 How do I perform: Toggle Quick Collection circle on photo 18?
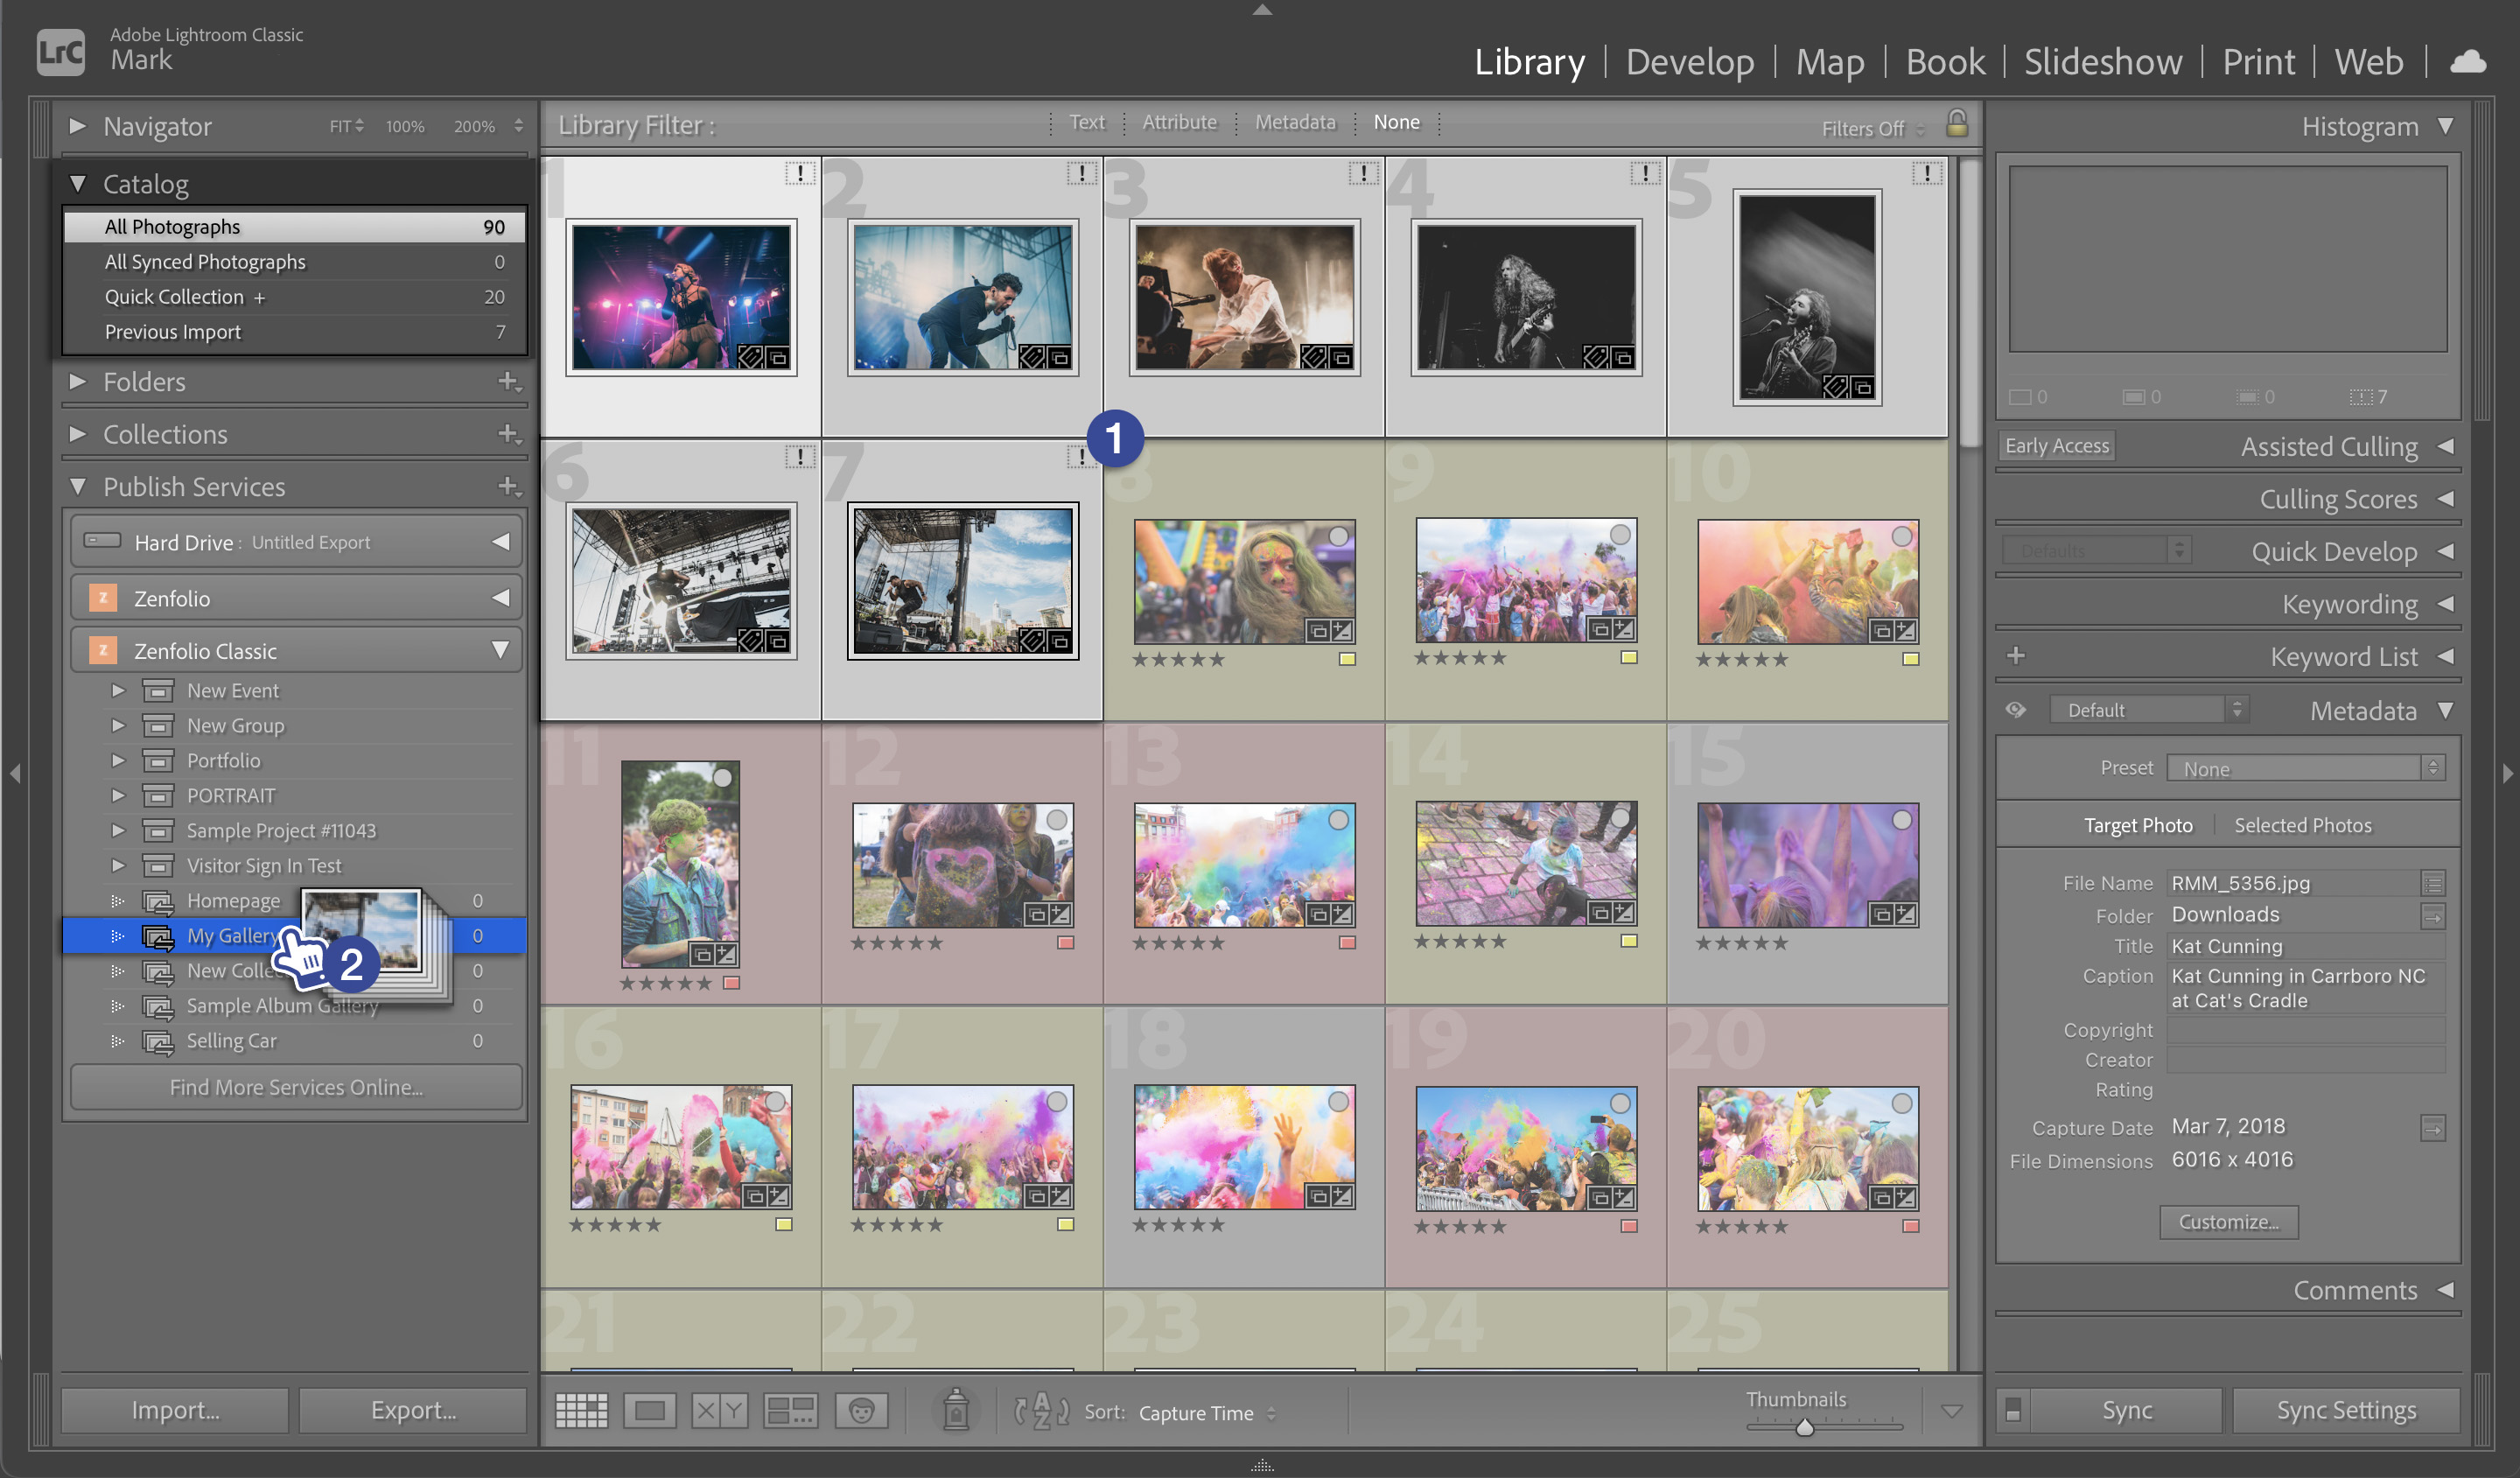click(1338, 1102)
